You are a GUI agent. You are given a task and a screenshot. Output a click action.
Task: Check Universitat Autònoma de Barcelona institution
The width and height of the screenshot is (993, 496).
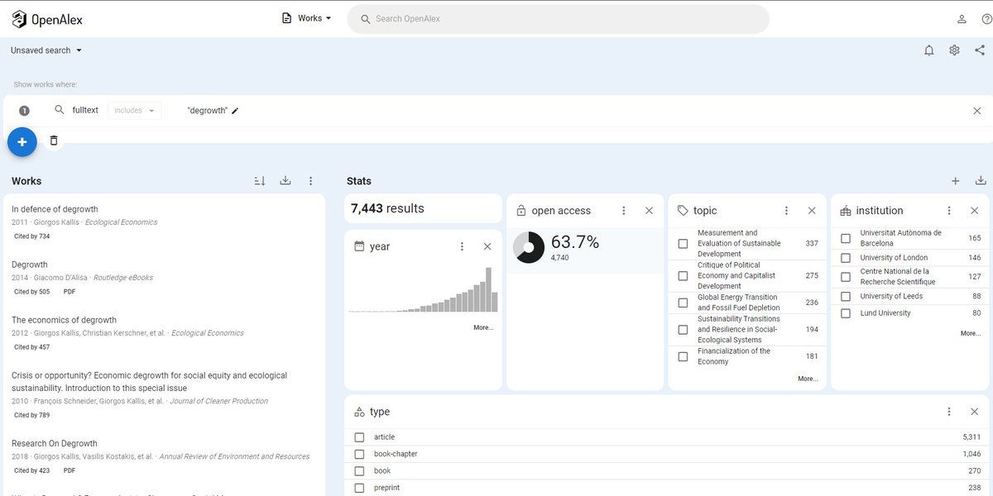[845, 238]
